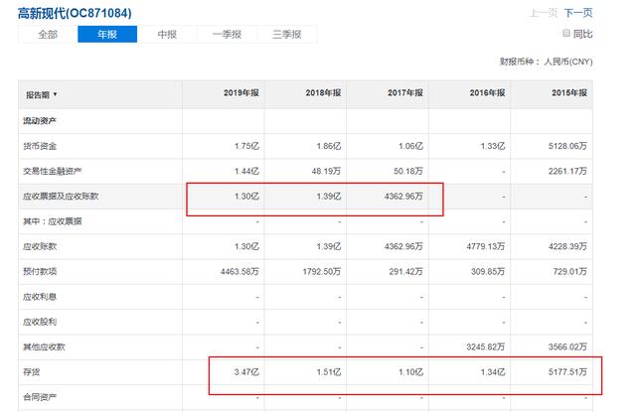Open the 中报 tab
636x412 pixels.
pyautogui.click(x=167, y=35)
